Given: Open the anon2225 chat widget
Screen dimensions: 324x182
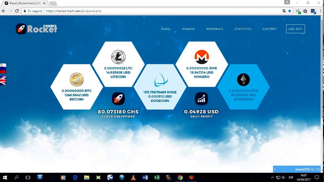Looking at the screenshot, I should tap(297, 169).
